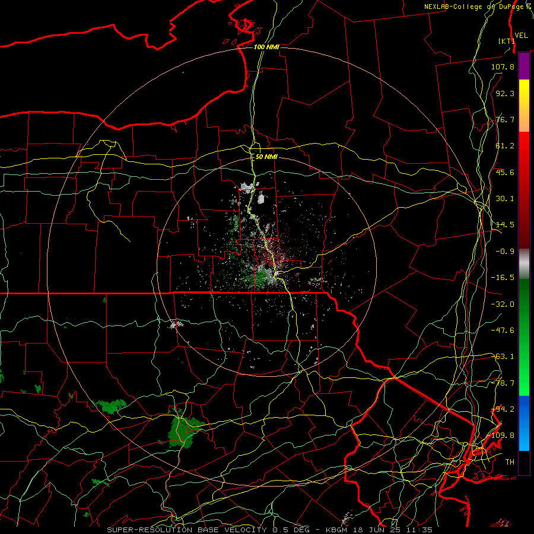534x534 pixels.
Task: Pick the purple top segment of color bar
Action: 524,66
